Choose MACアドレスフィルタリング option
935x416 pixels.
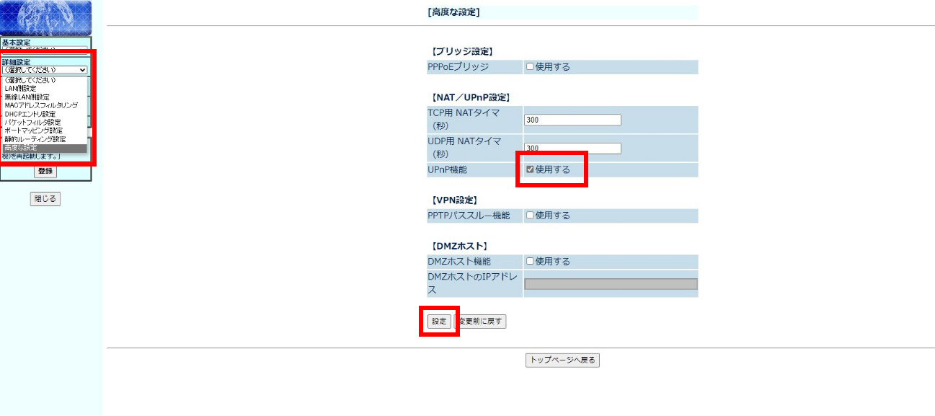[41, 105]
